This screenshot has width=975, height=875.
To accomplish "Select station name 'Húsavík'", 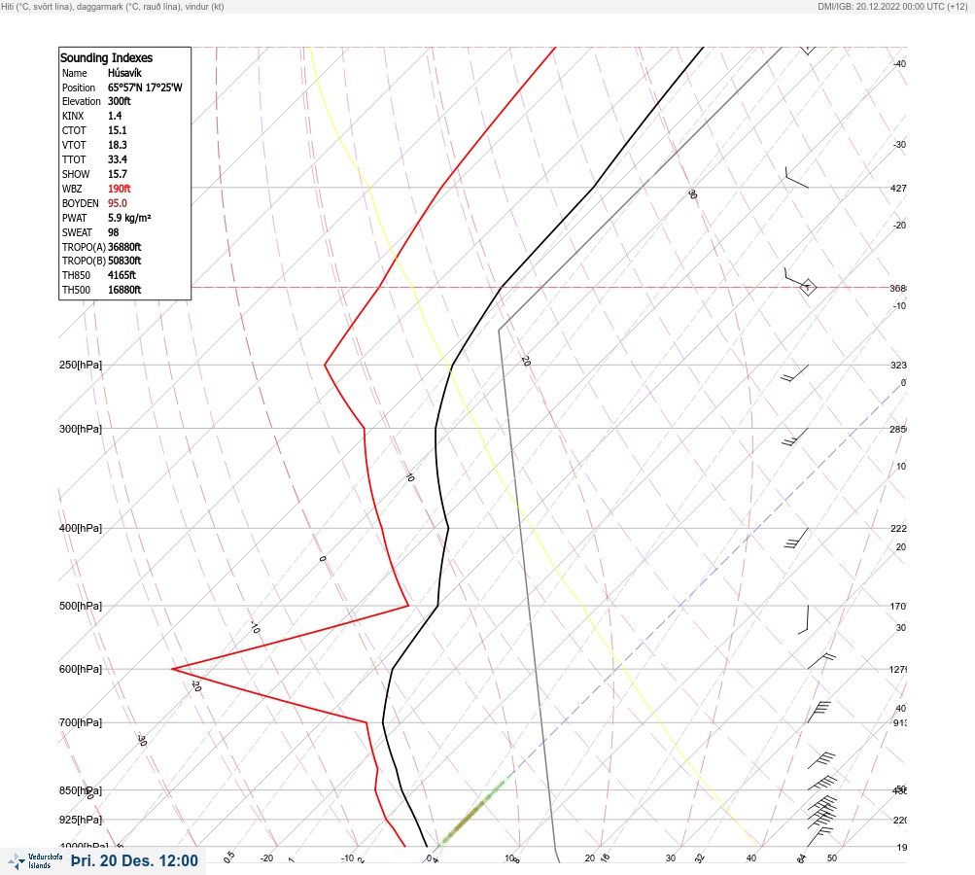I will point(124,73).
